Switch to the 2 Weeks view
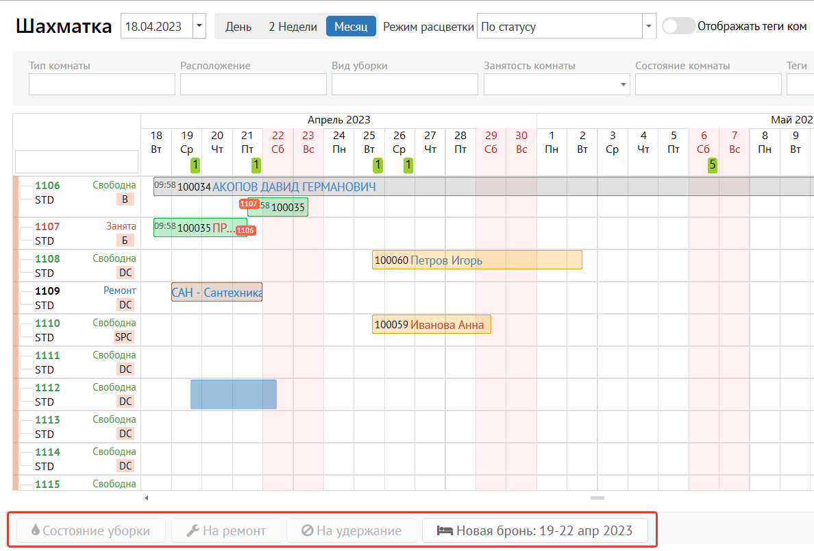This screenshot has height=551, width=814. click(293, 27)
